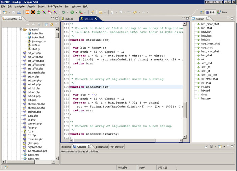Viewport: 237px width, 171px height.
Task: Click the pen icon with red record badge
Action: pos(50,12)
